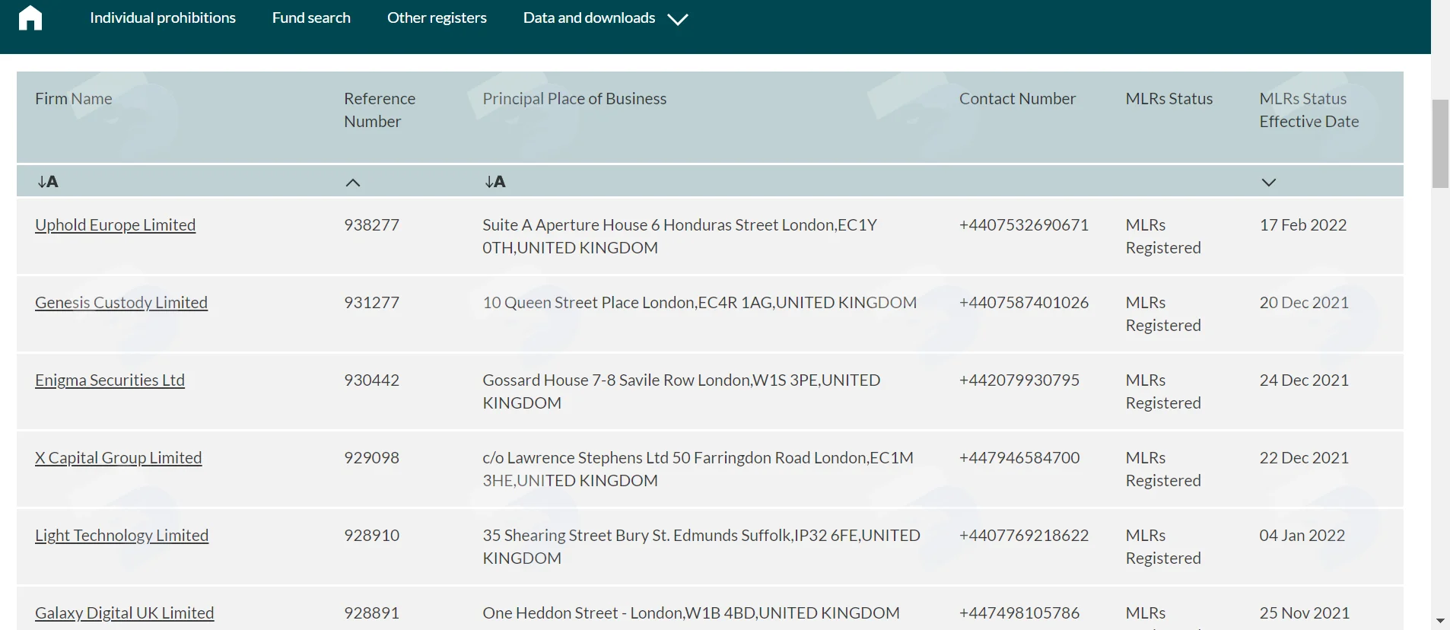Open Fund search page
Screen dimensions: 1450x630
point(311,17)
